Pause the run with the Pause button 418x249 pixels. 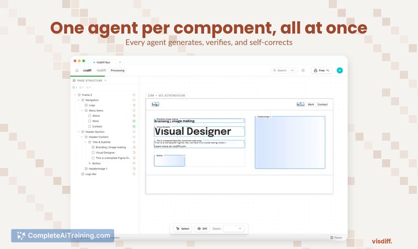[x=336, y=238]
